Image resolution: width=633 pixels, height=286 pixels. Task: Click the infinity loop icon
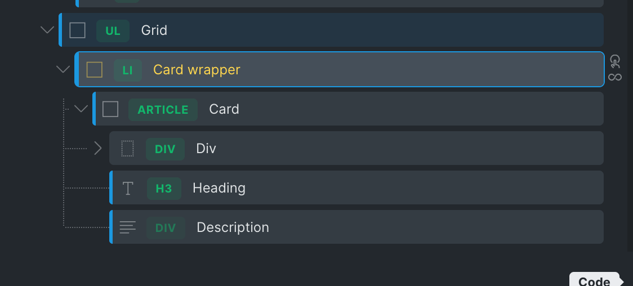pyautogui.click(x=615, y=77)
